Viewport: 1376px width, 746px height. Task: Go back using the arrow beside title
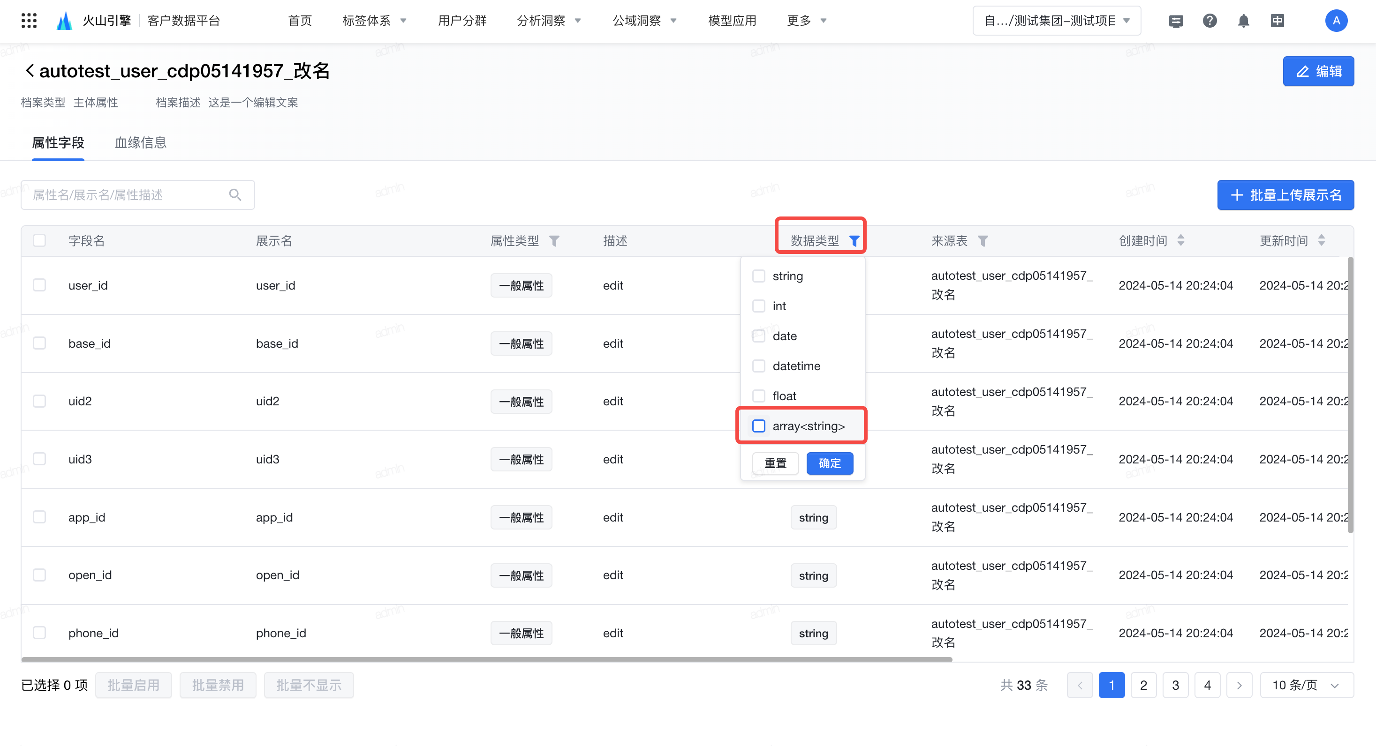pyautogui.click(x=30, y=70)
